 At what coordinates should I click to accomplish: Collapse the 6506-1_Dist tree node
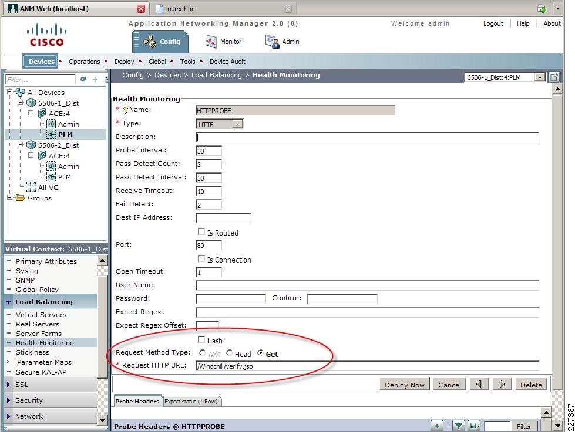coord(21,102)
